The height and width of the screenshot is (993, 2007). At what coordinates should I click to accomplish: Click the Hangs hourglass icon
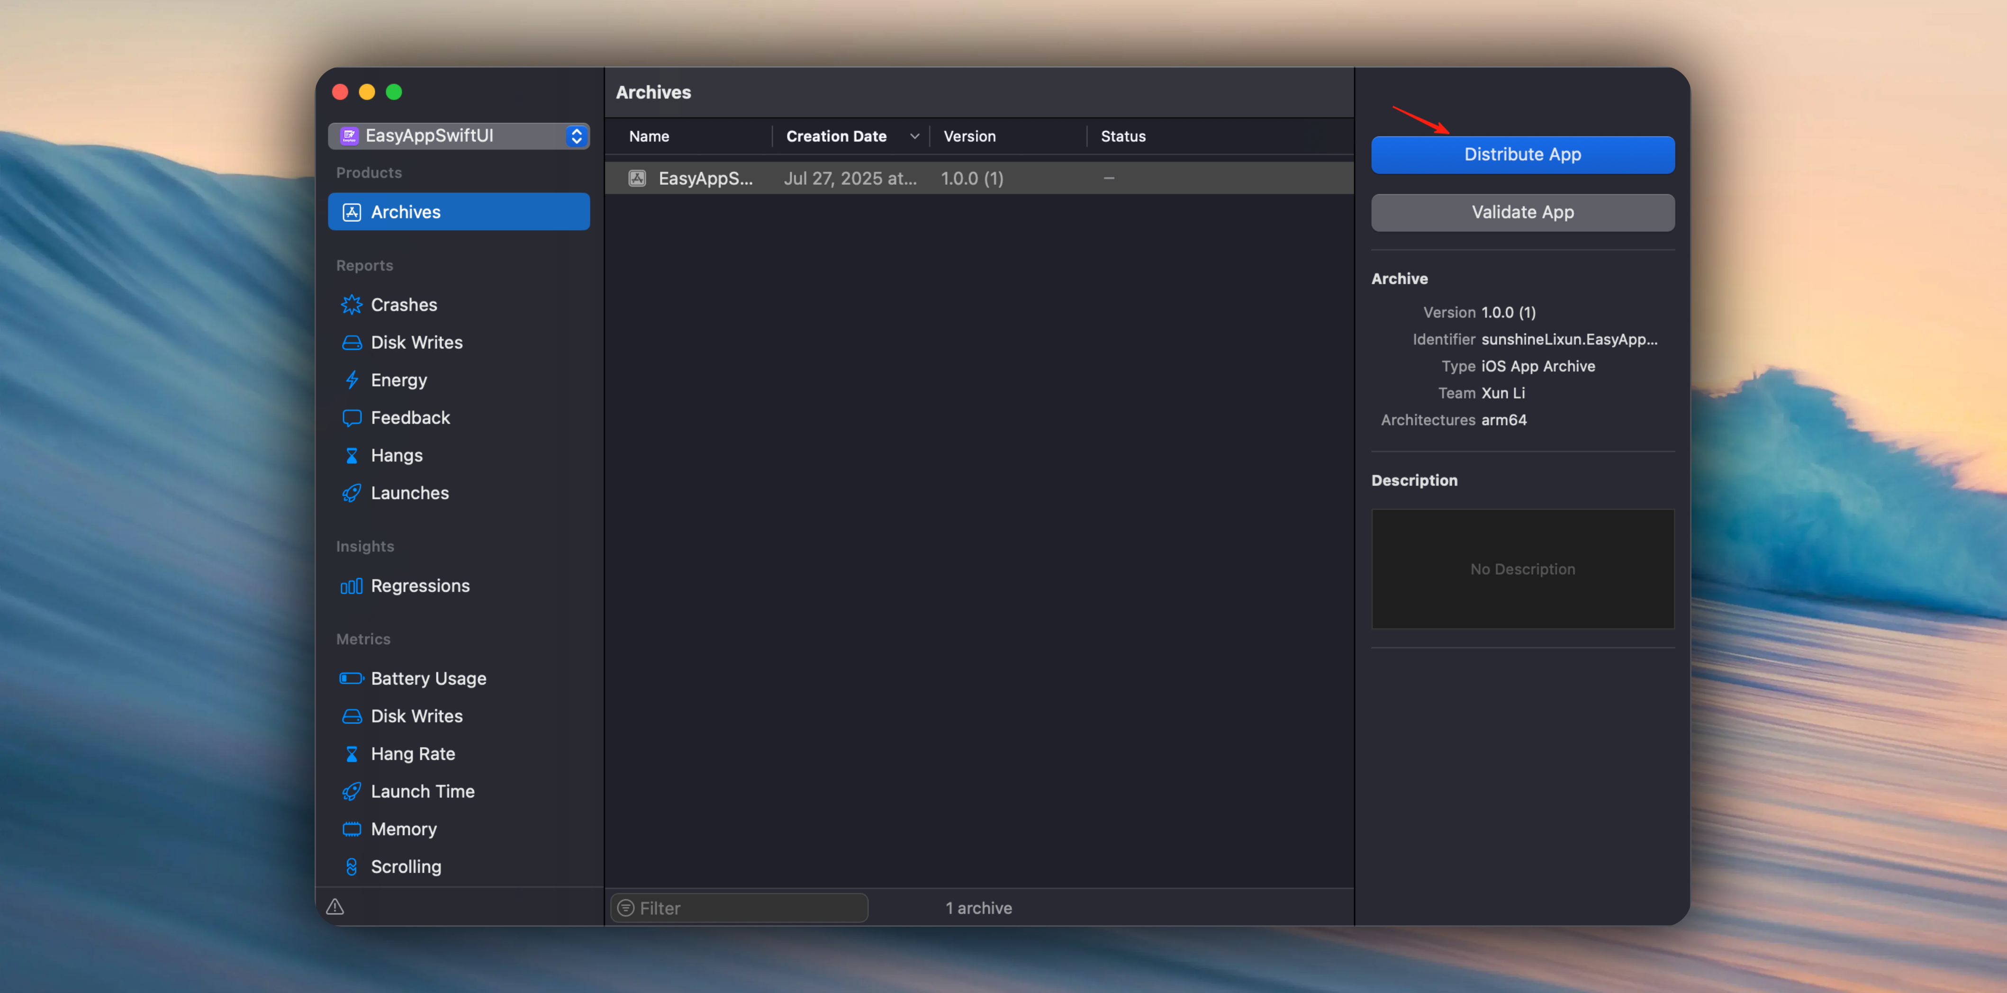pos(352,456)
